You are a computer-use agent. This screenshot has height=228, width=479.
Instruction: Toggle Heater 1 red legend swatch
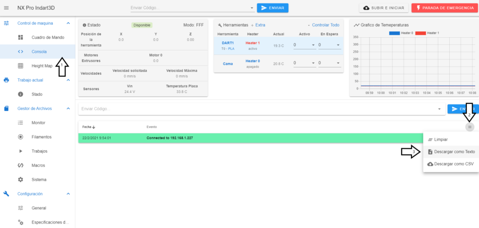coord(420,33)
